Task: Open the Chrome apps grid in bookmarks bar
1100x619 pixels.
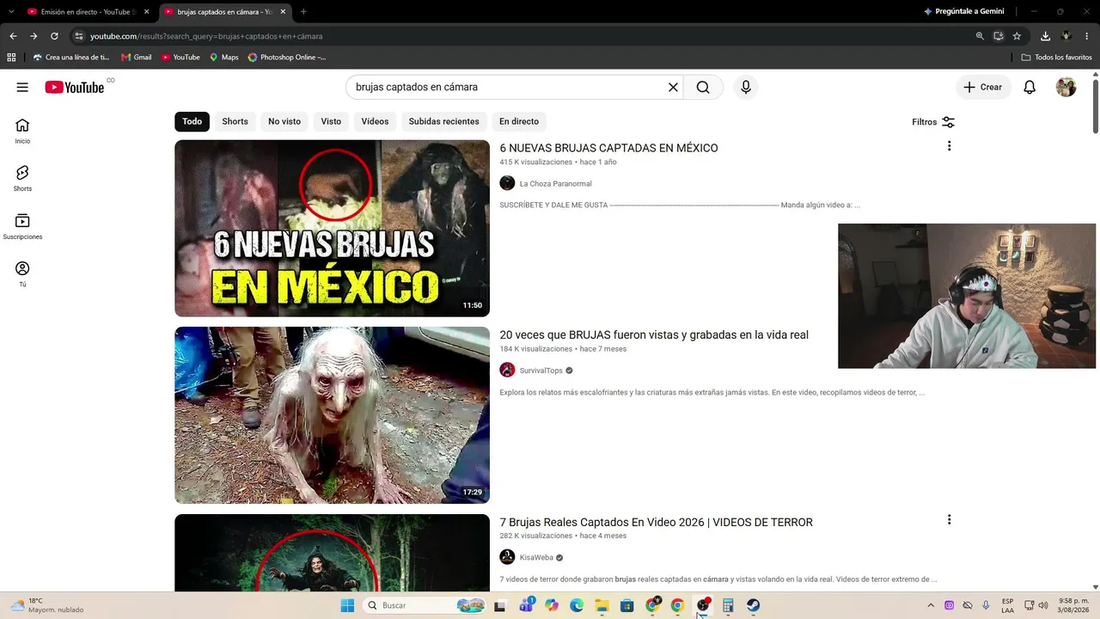Action: coord(11,58)
